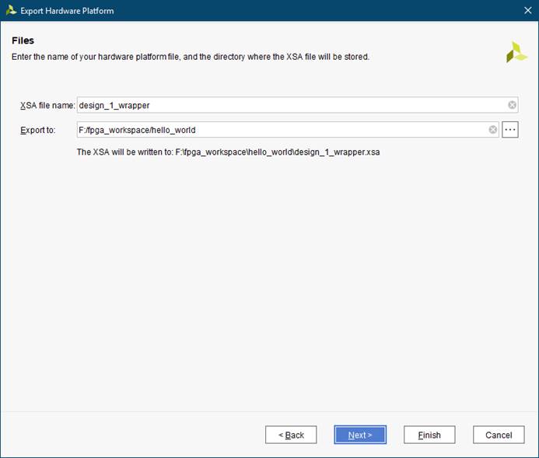The width and height of the screenshot is (539, 458).
Task: Click the Xilinx logo in the header
Action: pos(516,52)
